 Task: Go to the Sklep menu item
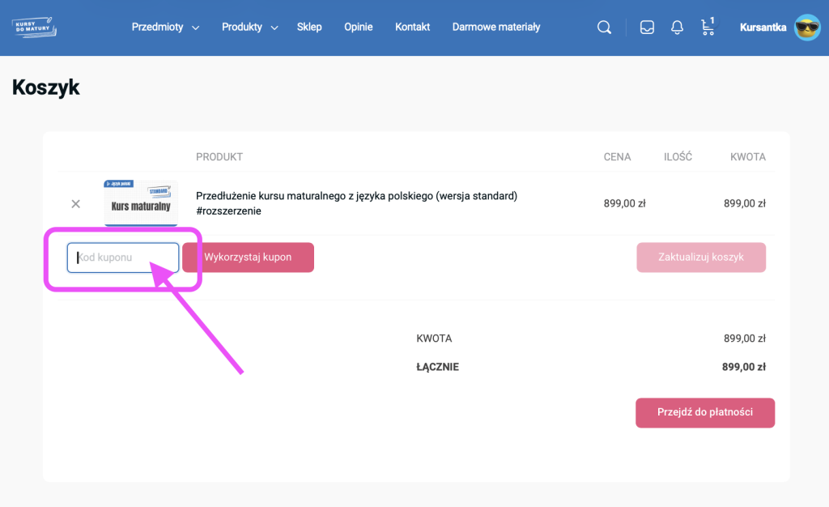[x=309, y=28]
